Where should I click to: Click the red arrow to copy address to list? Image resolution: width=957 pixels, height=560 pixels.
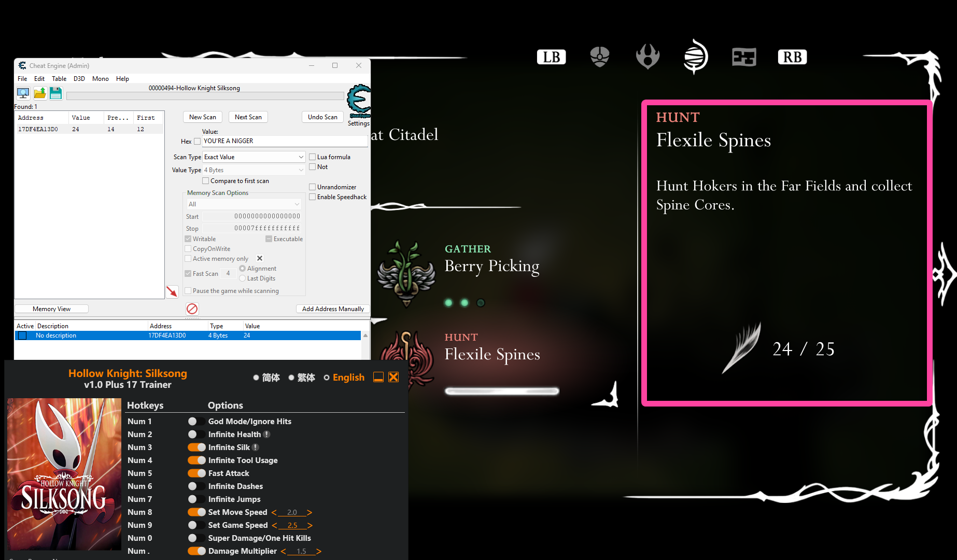tap(172, 292)
